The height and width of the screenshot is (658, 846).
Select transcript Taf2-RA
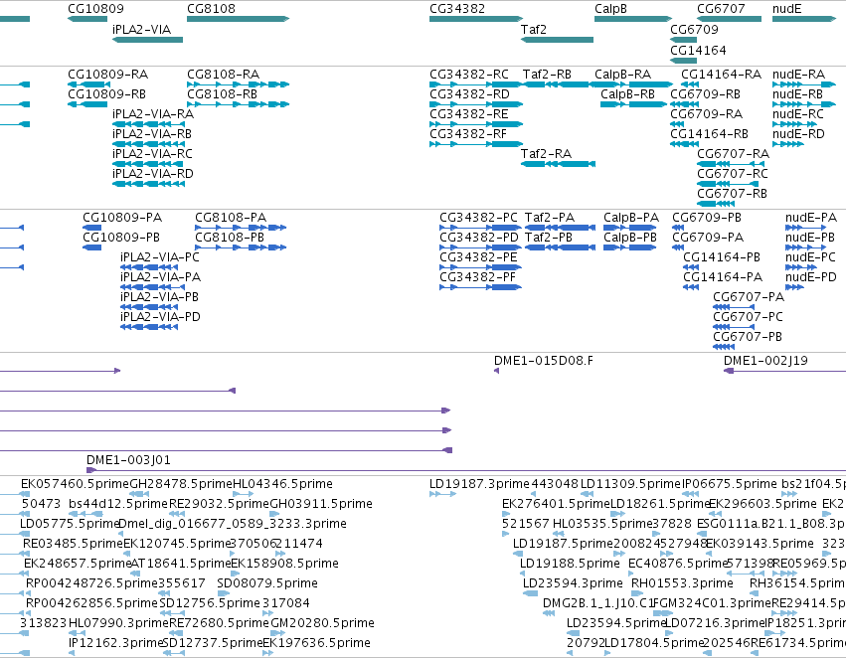coord(558,164)
